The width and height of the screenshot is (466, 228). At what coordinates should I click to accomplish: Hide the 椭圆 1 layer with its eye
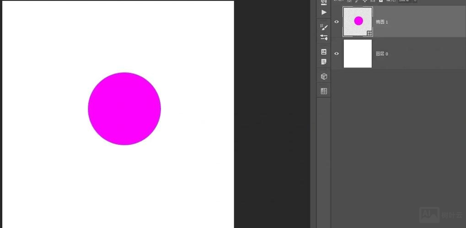point(337,21)
